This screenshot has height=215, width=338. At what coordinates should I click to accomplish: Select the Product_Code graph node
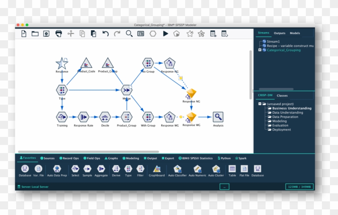[x=86, y=63]
